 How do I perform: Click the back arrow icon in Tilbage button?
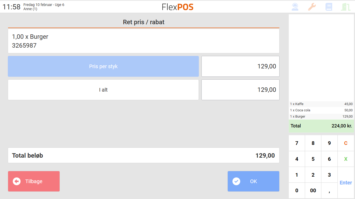coord(16,181)
